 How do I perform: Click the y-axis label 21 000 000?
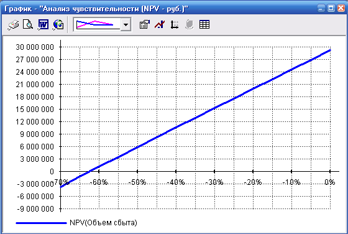click(35, 85)
